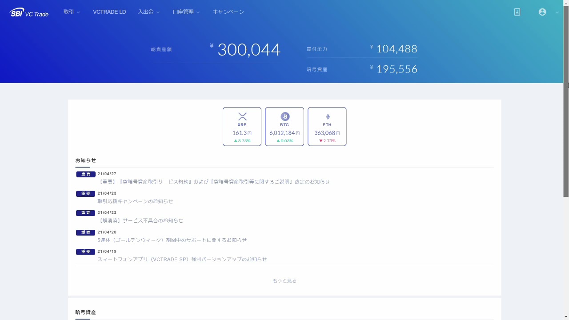The image size is (569, 320).
Task: Open the user account profile icon
Action: pyautogui.click(x=542, y=12)
